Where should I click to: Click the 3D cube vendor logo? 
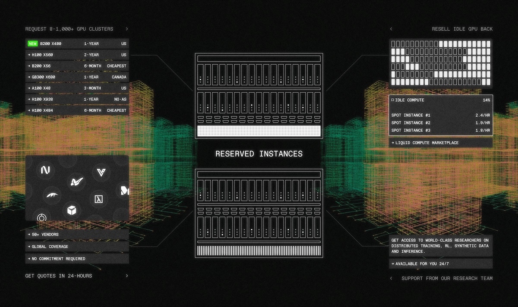[71, 210]
